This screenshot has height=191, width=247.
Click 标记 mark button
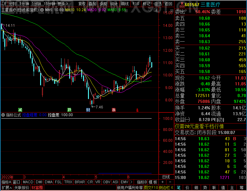tap(146, 4)
